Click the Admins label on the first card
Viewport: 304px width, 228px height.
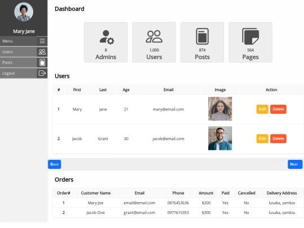pyautogui.click(x=106, y=57)
